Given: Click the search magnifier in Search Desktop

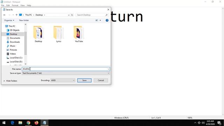Looking at the screenshot, I should pyautogui.click(x=106, y=15).
